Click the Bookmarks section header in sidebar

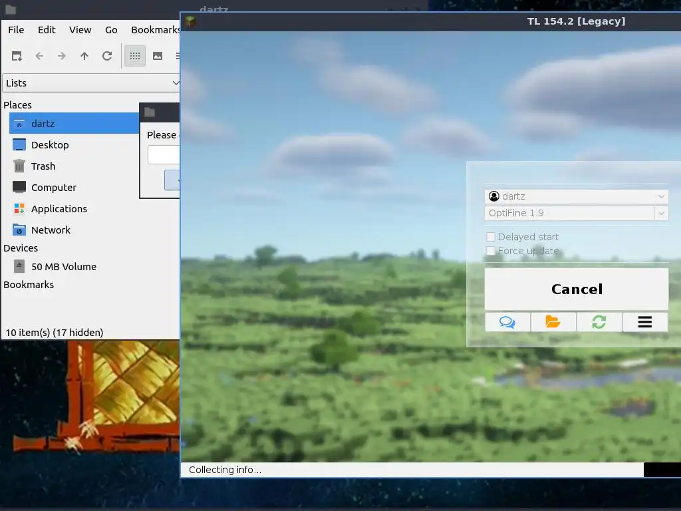(x=29, y=285)
